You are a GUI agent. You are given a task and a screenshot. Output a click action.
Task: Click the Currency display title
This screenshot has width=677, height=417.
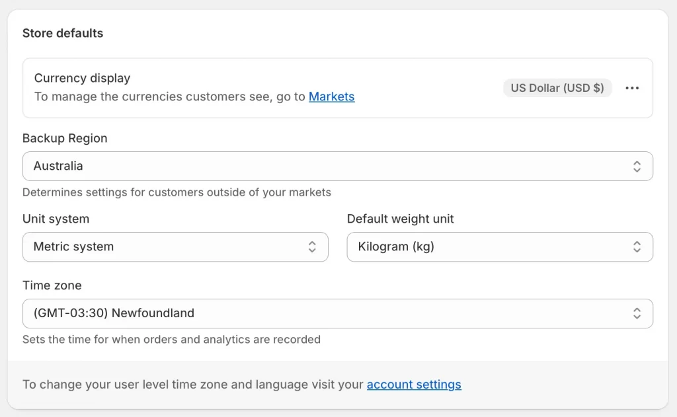(82, 78)
